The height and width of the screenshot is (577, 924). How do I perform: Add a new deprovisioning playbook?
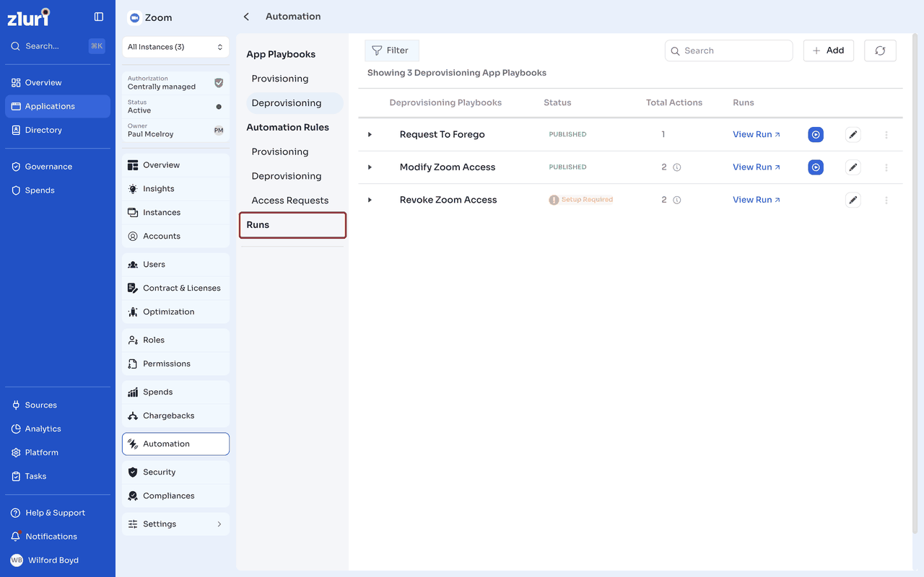[829, 50]
